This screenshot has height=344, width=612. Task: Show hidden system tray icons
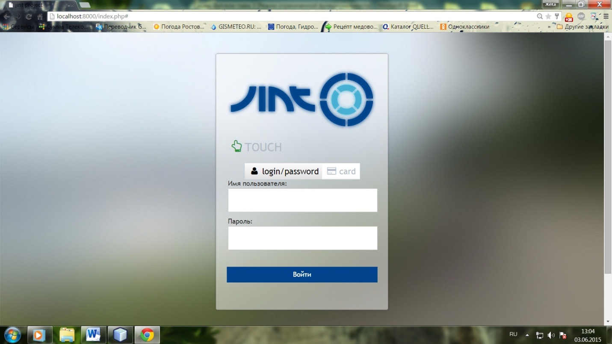527,335
